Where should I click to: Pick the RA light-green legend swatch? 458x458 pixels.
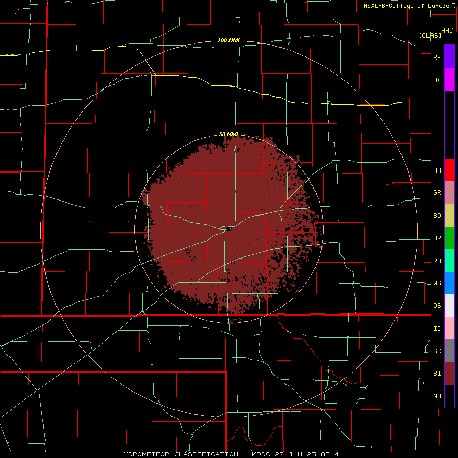(449, 261)
